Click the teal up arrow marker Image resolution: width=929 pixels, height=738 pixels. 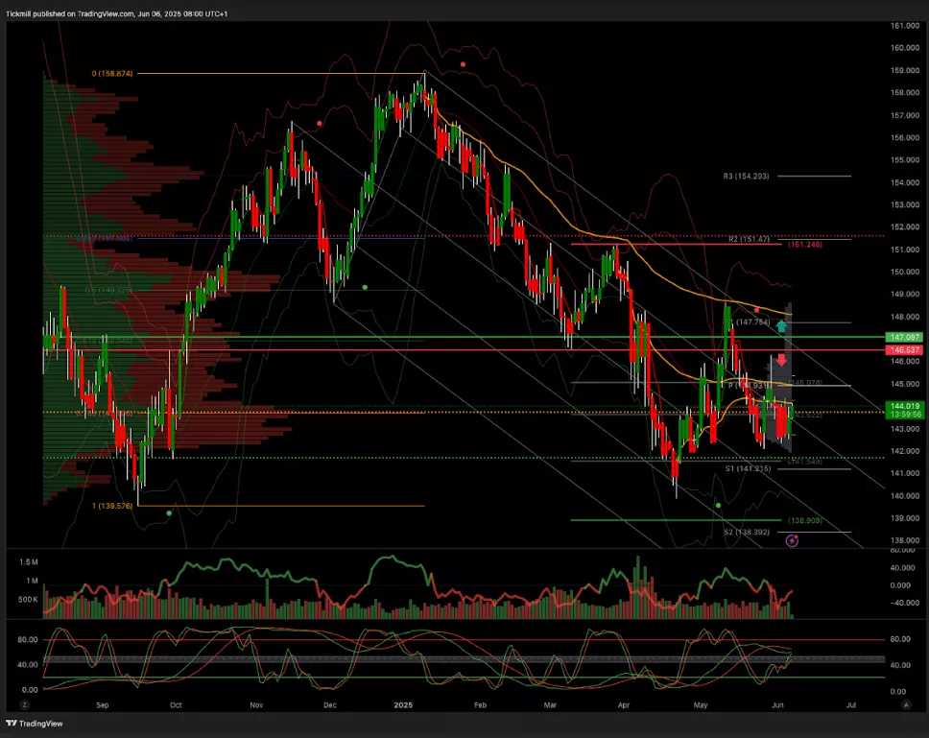pos(782,326)
